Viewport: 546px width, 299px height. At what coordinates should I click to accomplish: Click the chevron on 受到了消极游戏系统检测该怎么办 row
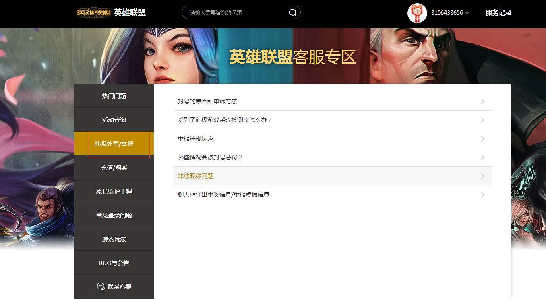tap(483, 120)
